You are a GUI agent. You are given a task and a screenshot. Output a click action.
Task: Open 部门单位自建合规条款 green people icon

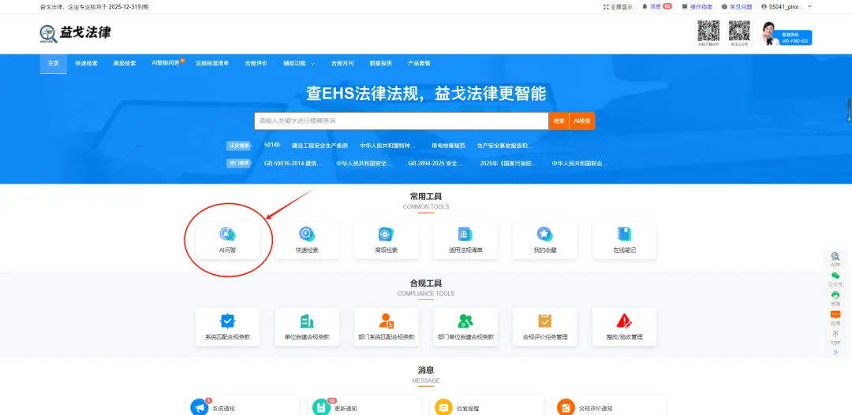465,321
